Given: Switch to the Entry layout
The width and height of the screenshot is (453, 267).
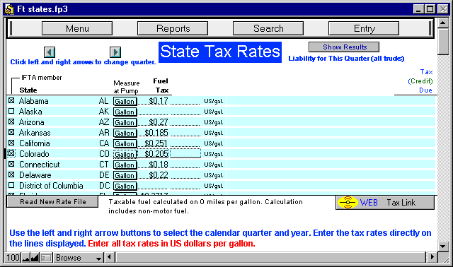Looking at the screenshot, I should 364,28.
